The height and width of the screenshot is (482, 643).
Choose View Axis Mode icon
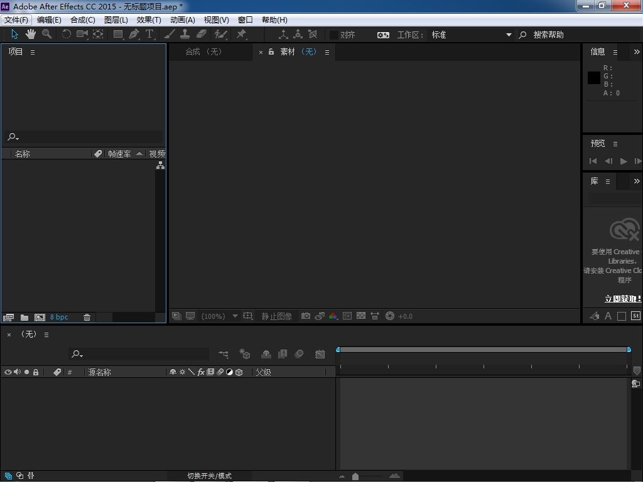tap(313, 35)
